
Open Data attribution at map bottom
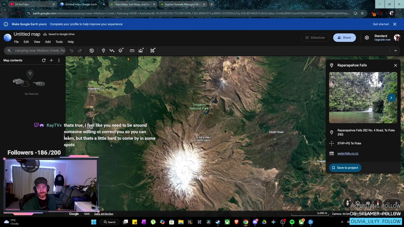tap(104, 214)
